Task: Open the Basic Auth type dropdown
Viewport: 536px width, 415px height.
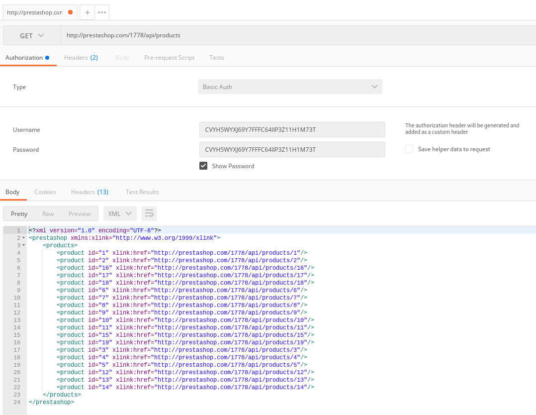Action: click(x=291, y=86)
